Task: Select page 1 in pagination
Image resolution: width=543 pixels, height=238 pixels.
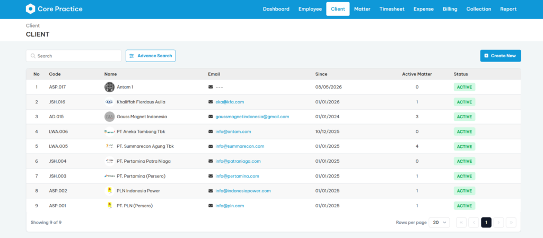Action: point(486,223)
